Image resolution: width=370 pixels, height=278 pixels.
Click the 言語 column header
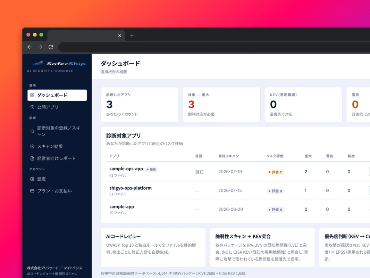[x=199, y=156]
